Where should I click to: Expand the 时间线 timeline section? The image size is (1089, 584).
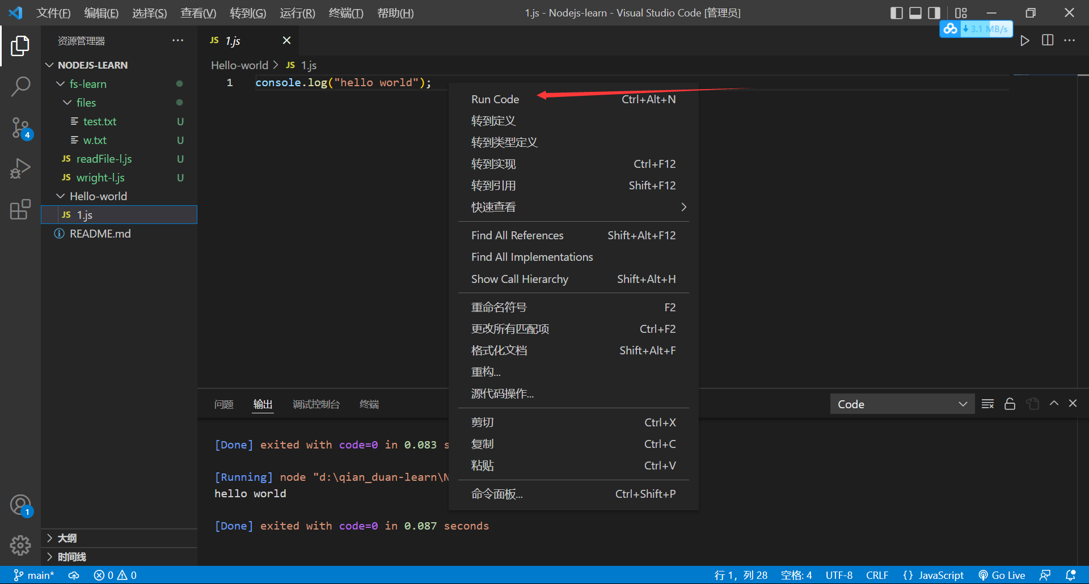click(x=119, y=557)
